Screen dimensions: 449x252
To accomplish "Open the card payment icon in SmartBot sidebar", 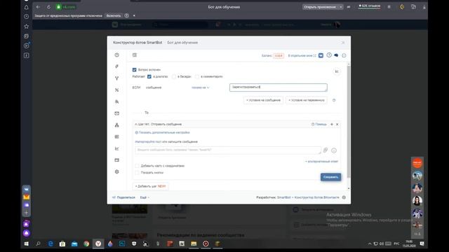I will click(x=117, y=160).
